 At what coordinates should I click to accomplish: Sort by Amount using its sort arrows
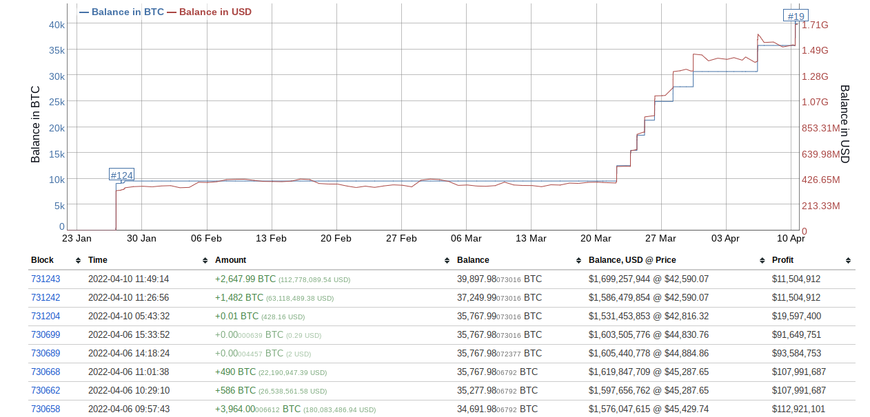point(447,261)
